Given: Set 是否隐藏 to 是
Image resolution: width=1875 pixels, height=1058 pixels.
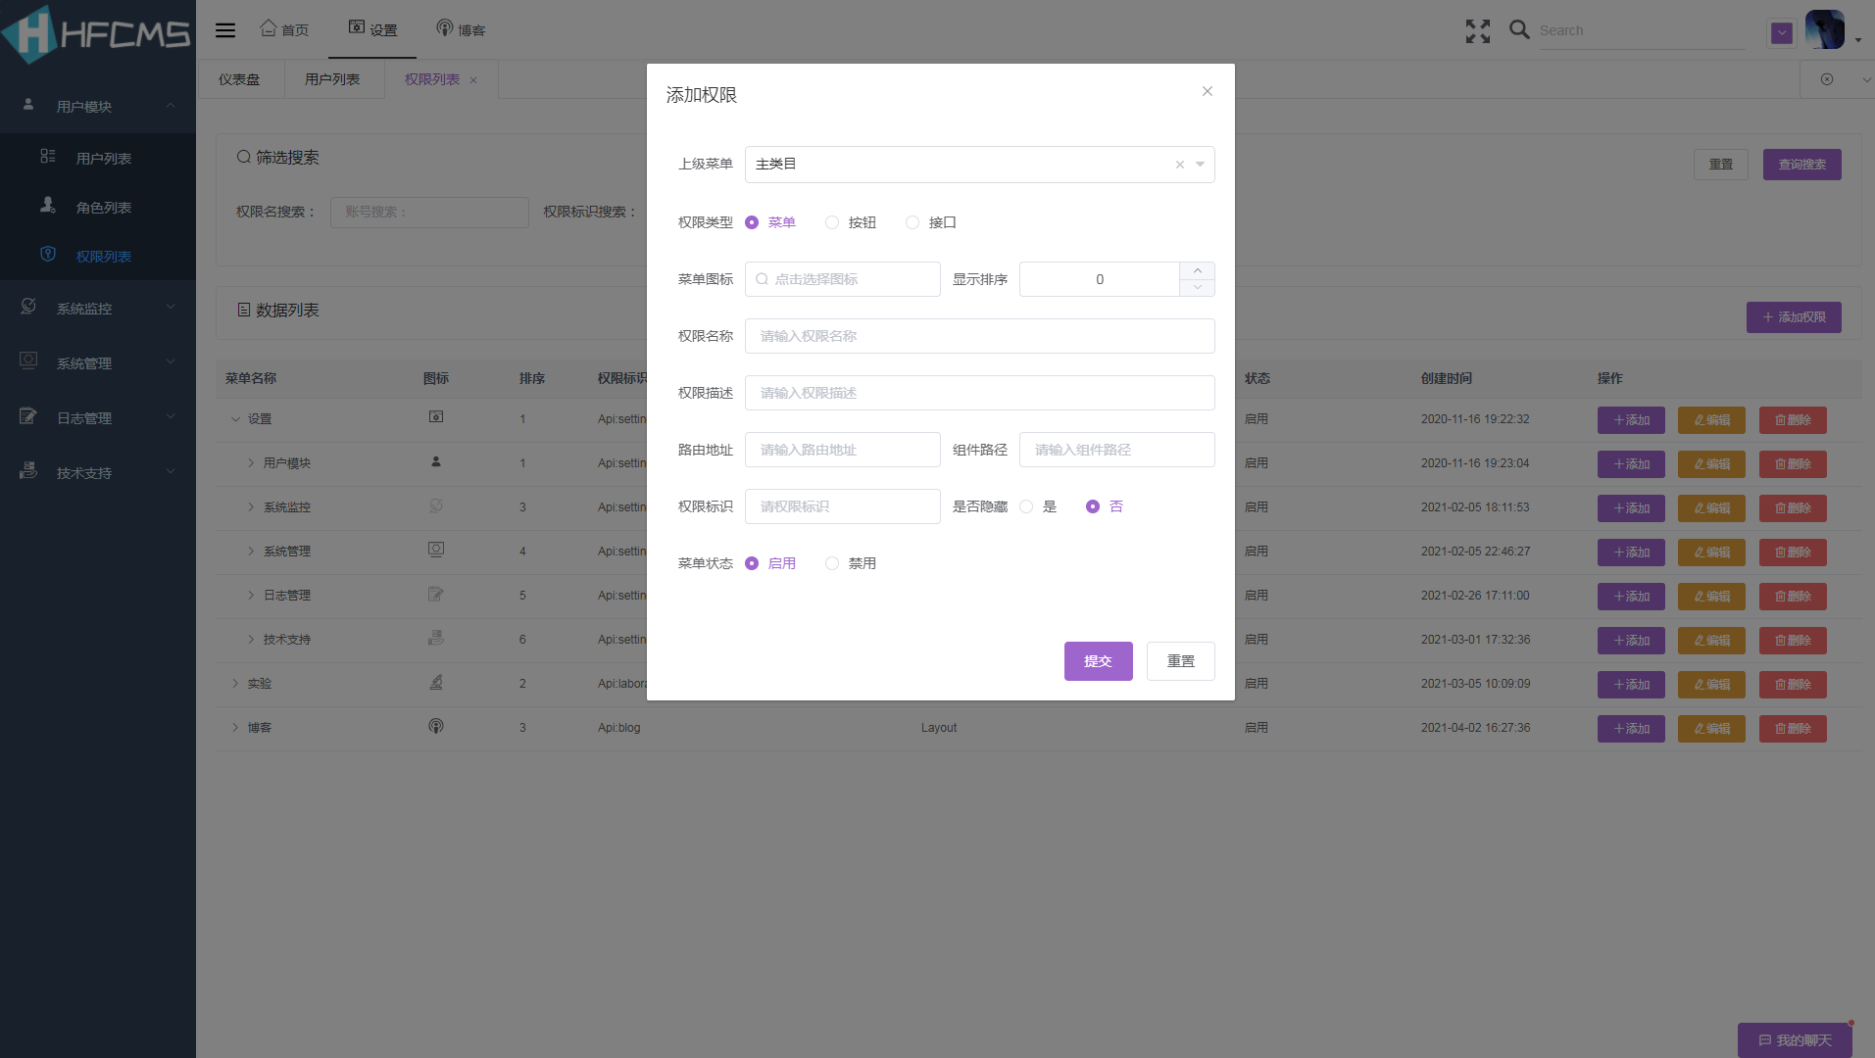Looking at the screenshot, I should click(x=1026, y=506).
